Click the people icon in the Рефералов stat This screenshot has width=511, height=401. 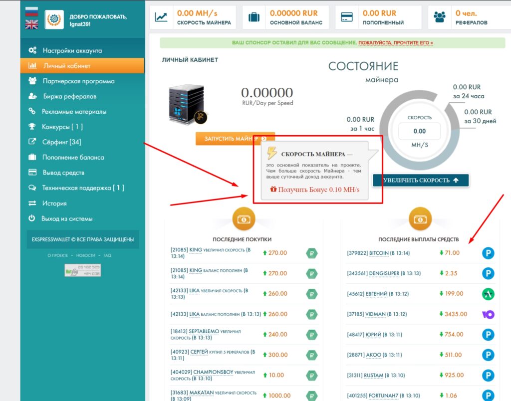point(439,17)
